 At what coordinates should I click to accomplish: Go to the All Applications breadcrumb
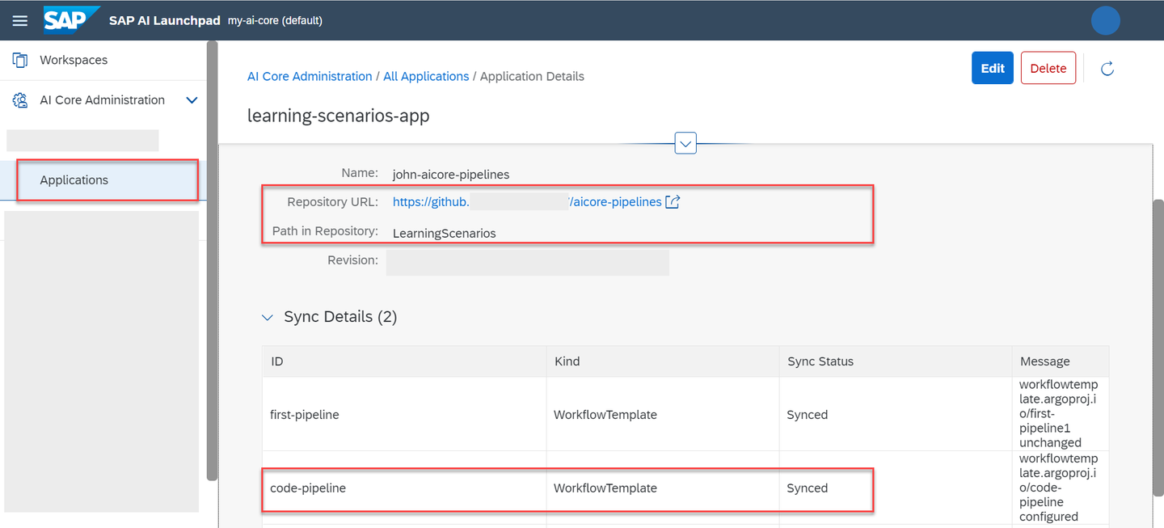426,76
